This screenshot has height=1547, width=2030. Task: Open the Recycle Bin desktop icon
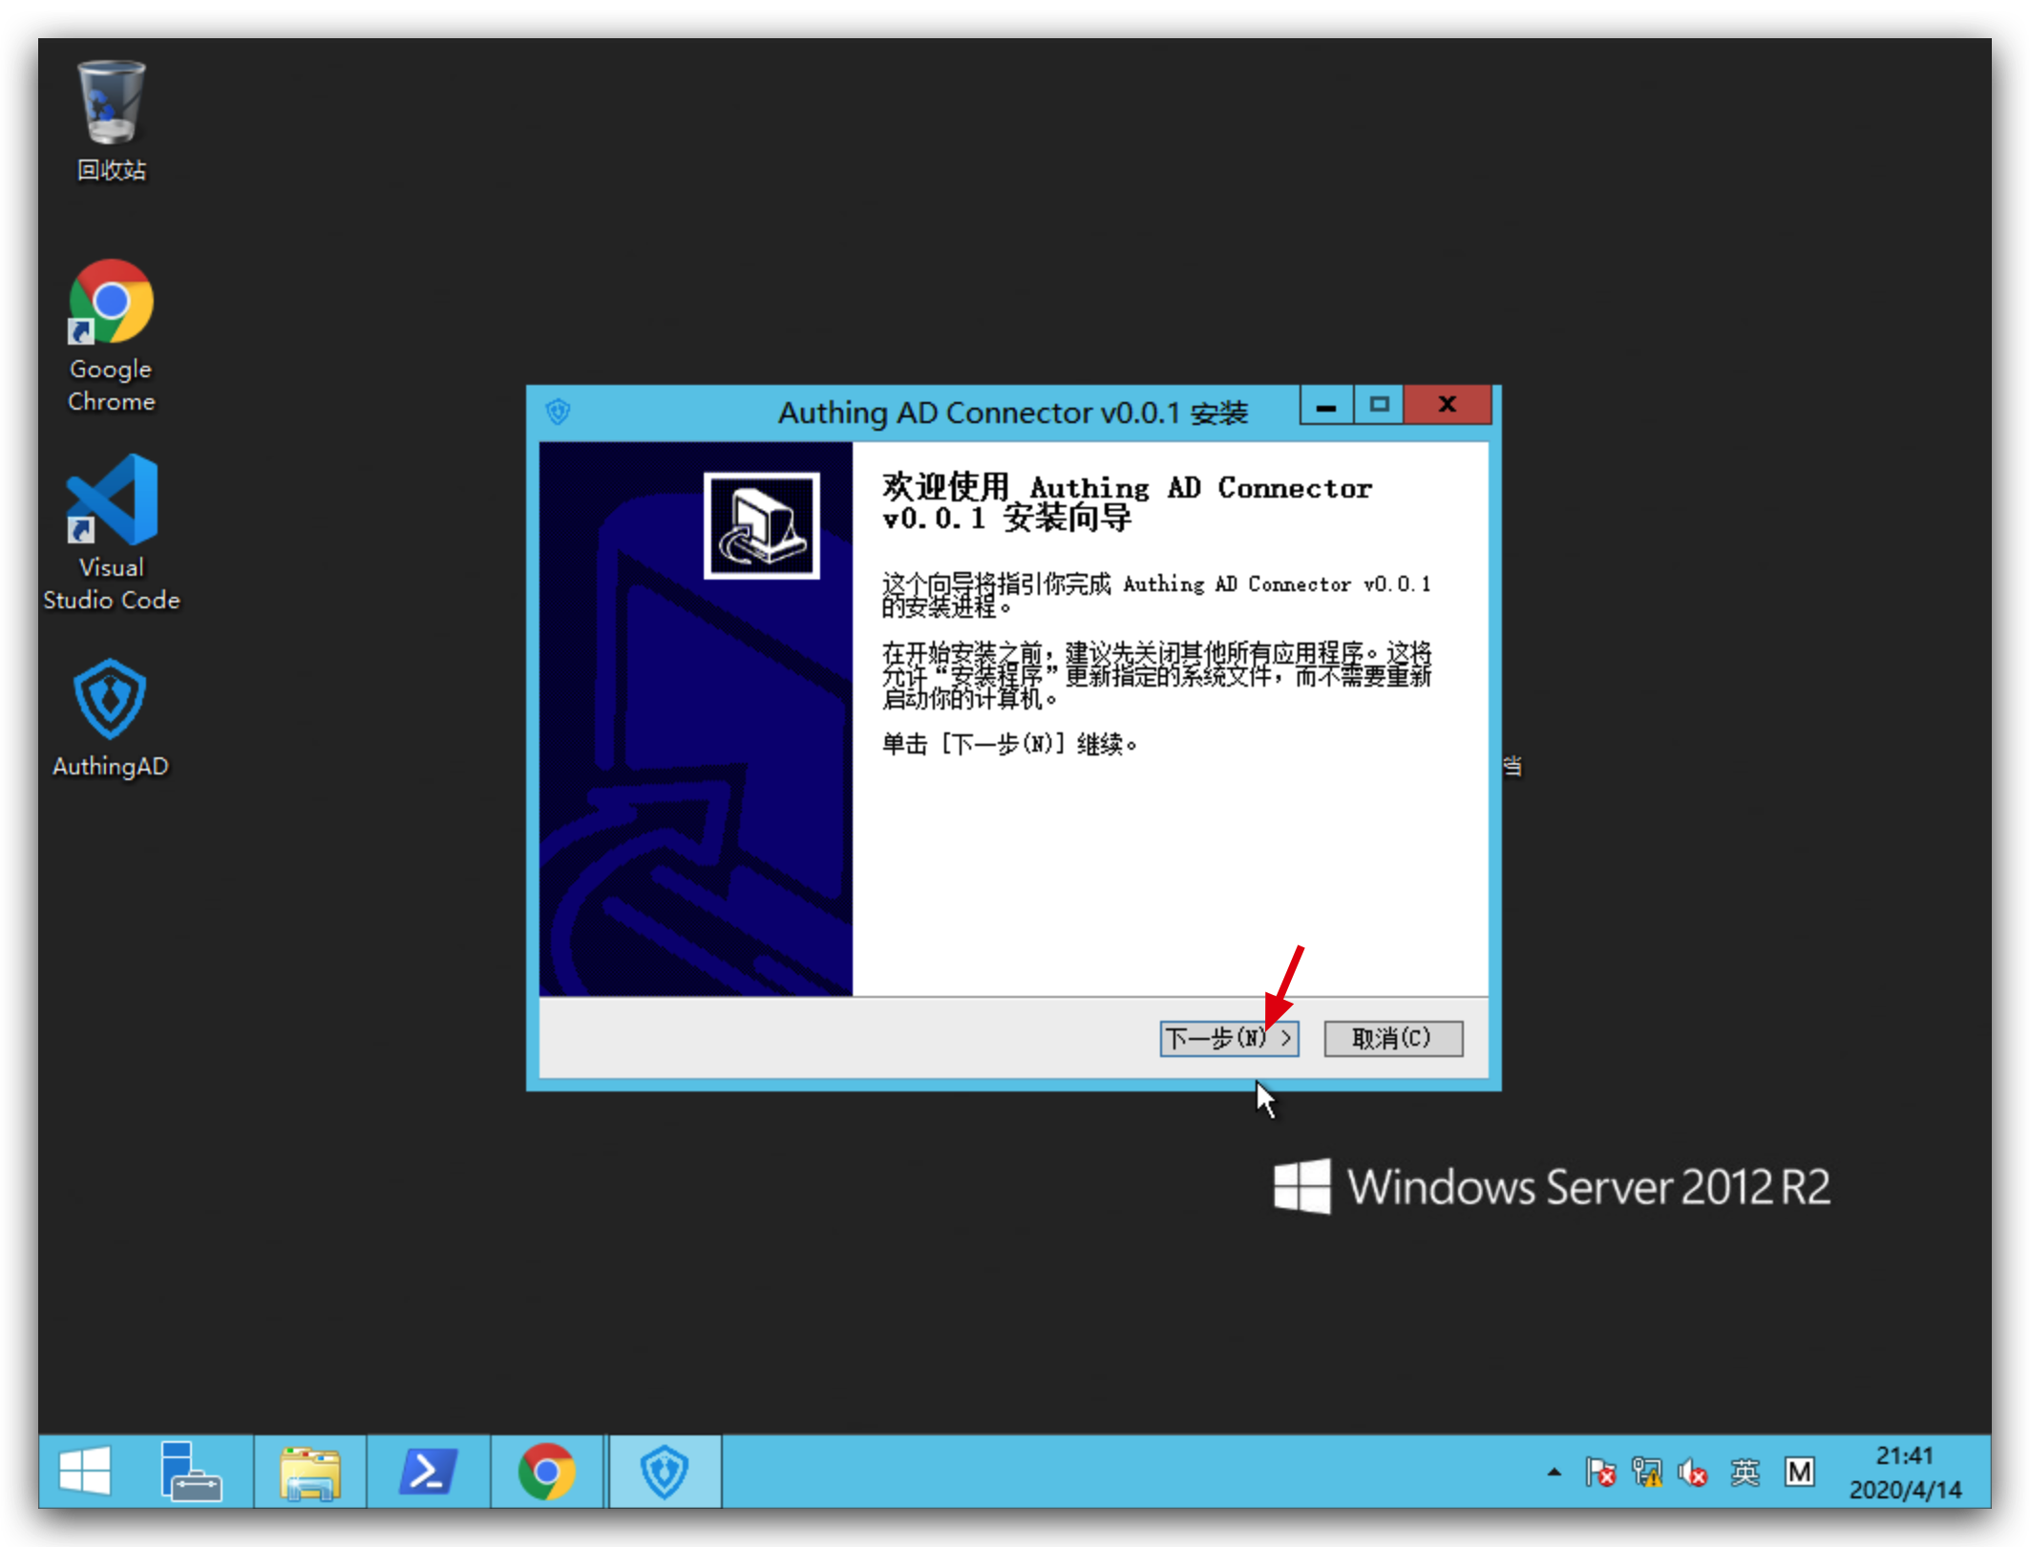[x=111, y=105]
